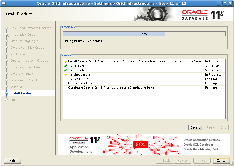Select the 'Setup files' row
Image resolution: width=234 pixels, height=166 pixels.
point(144,79)
